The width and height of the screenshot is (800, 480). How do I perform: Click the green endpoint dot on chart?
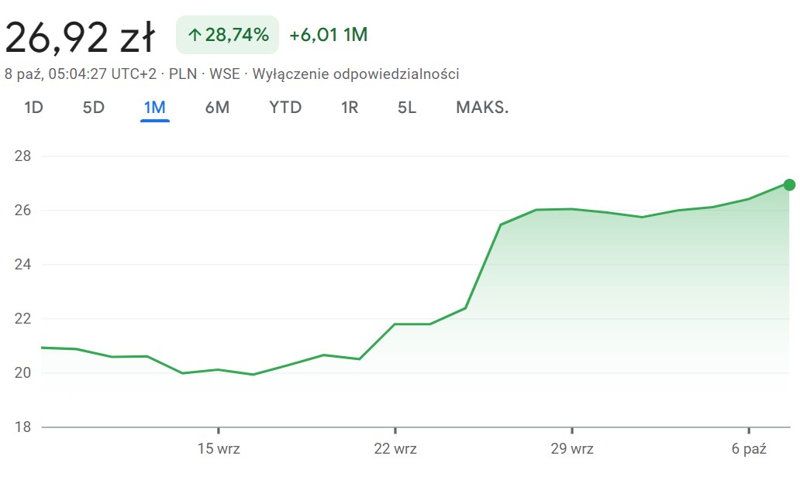(x=789, y=184)
